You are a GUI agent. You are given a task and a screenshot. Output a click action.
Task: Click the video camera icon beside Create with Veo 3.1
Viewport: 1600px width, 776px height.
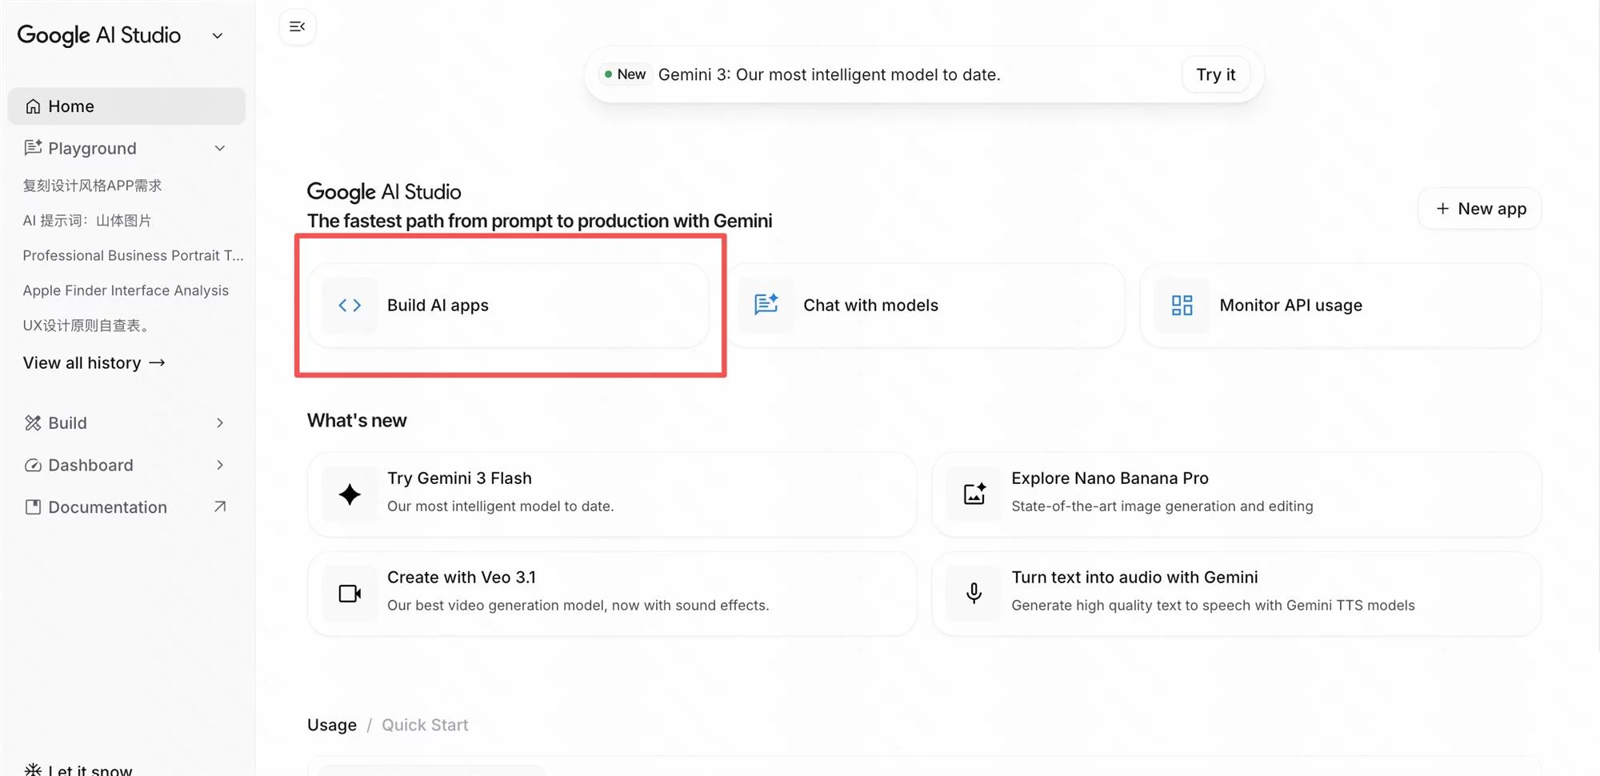point(350,594)
